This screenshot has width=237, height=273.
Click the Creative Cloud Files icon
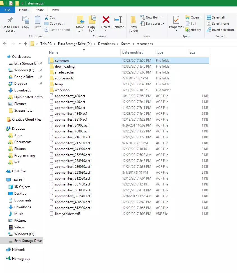click(8, 120)
